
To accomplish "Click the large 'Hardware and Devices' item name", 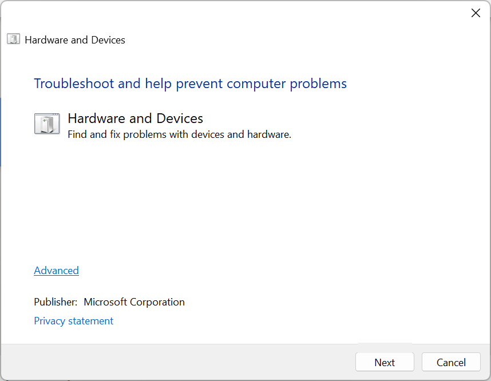I will point(135,118).
